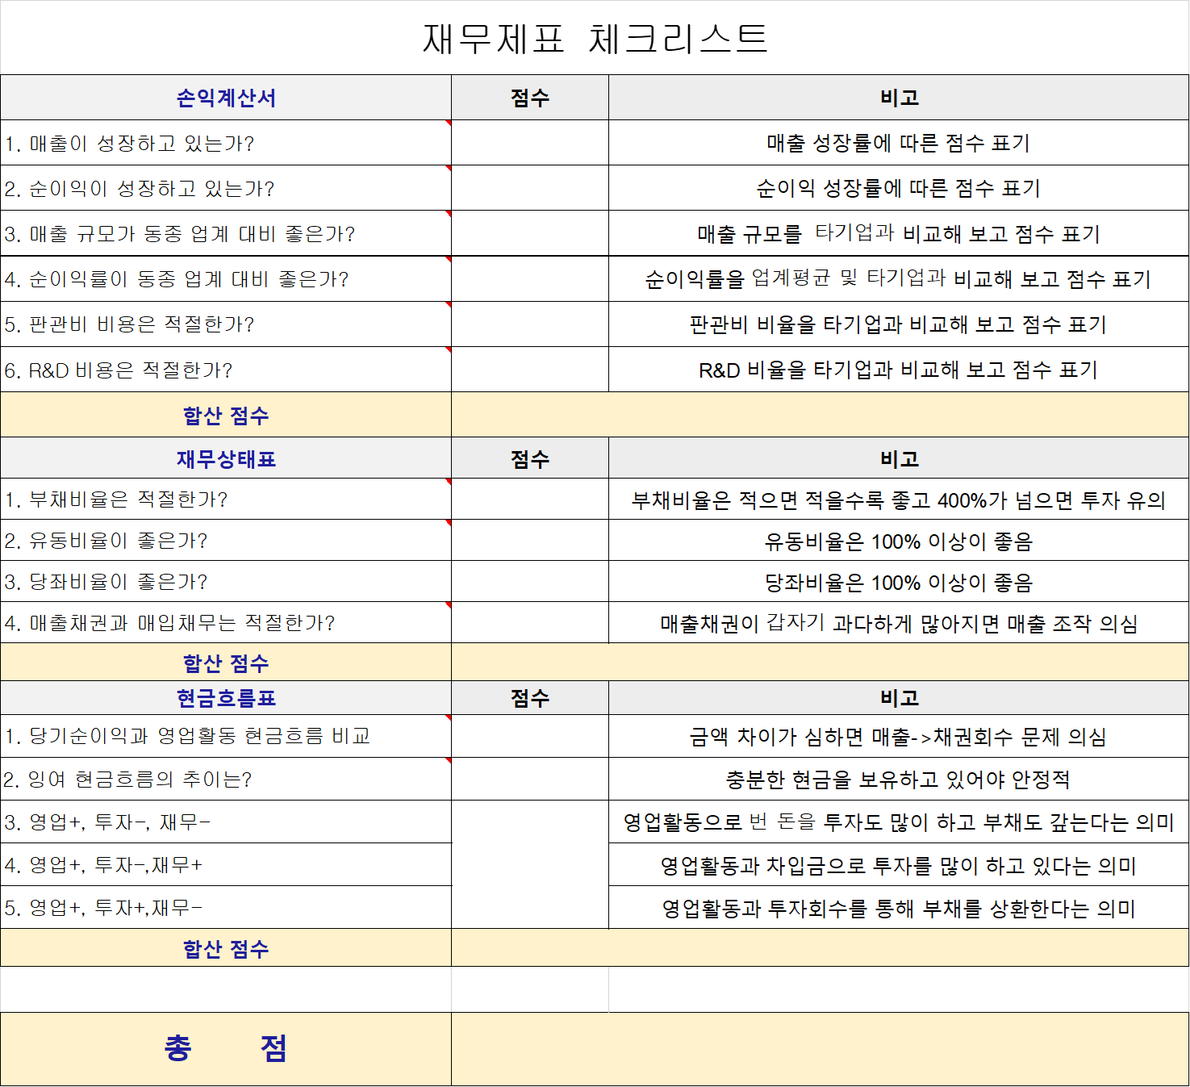Select '합산 점수' label under 재무상태표
This screenshot has width=1190, height=1087.
[x=226, y=663]
